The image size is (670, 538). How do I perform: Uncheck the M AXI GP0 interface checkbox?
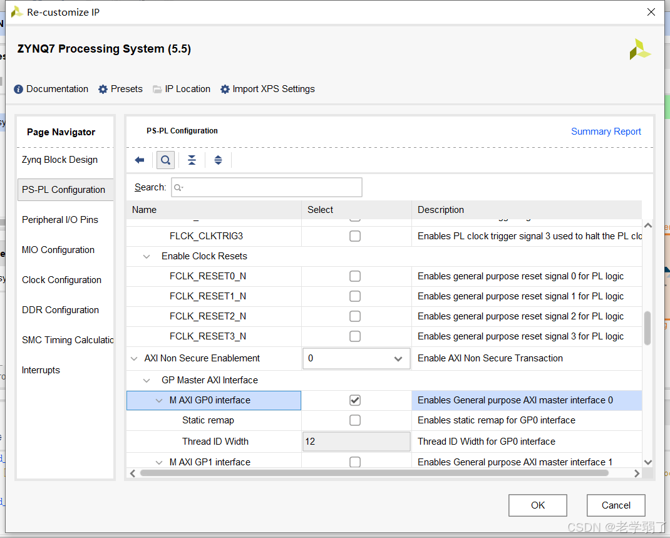pos(354,400)
